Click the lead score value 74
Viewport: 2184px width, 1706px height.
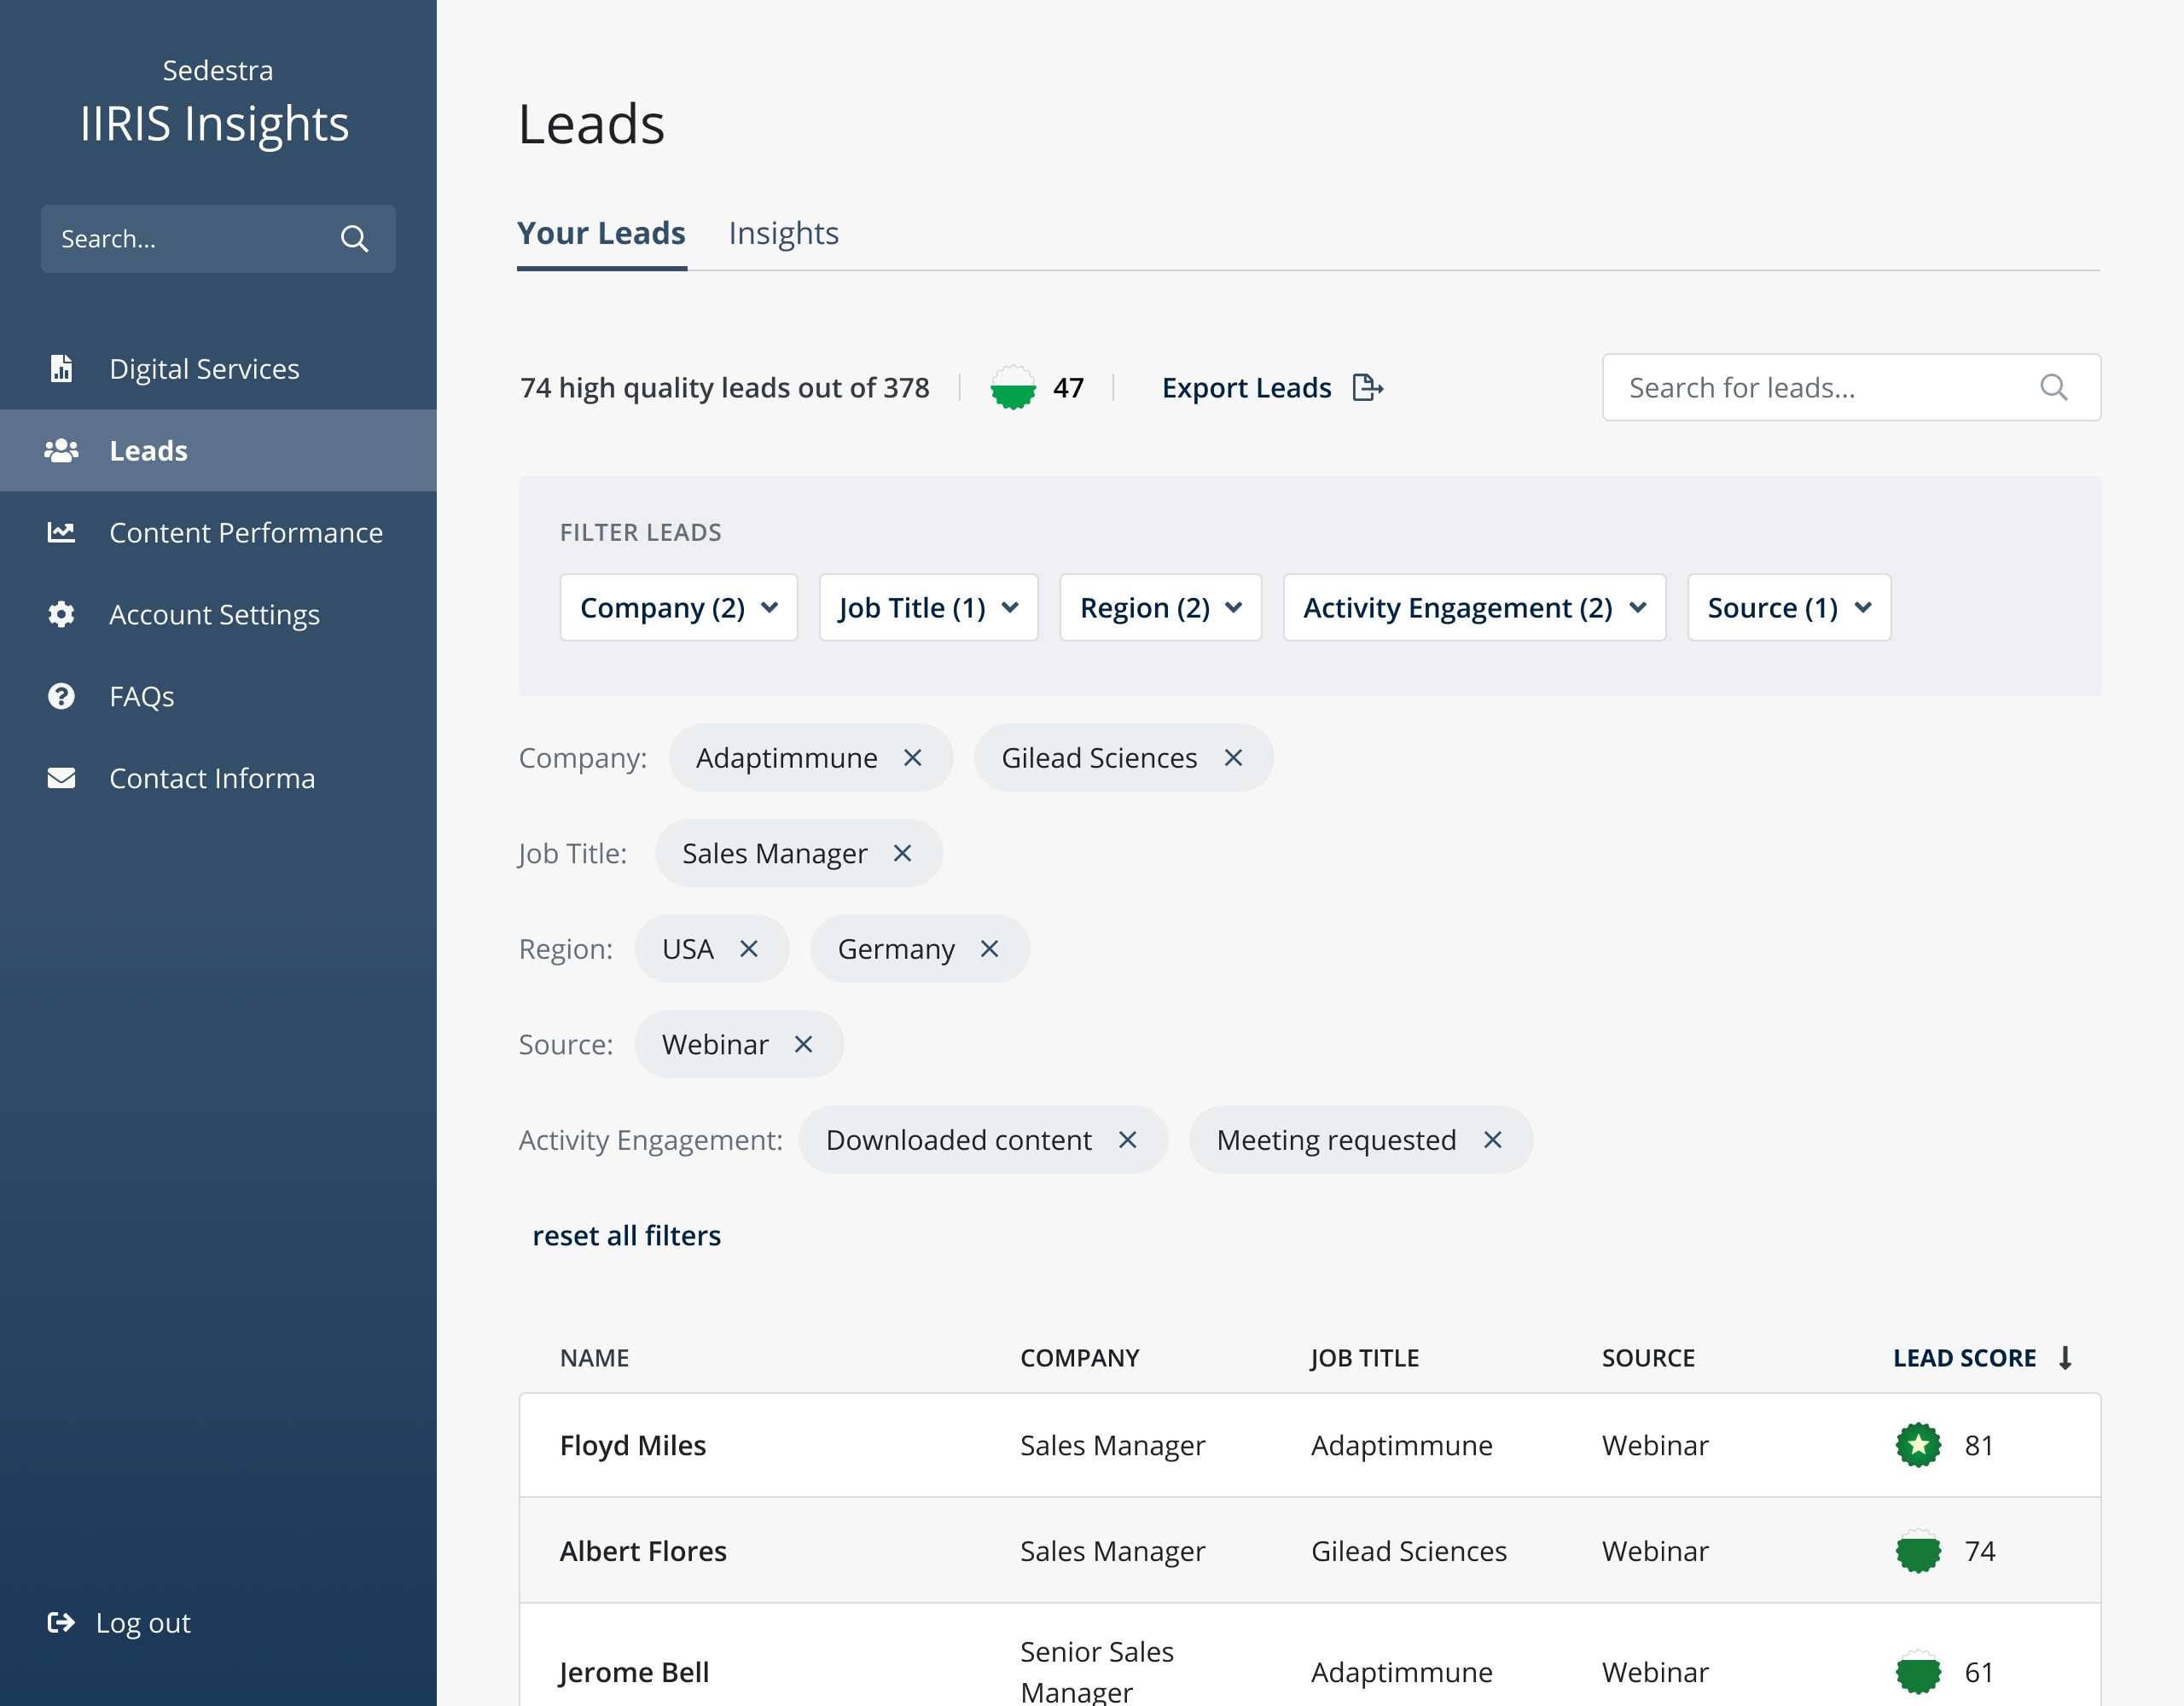[x=1979, y=1551]
